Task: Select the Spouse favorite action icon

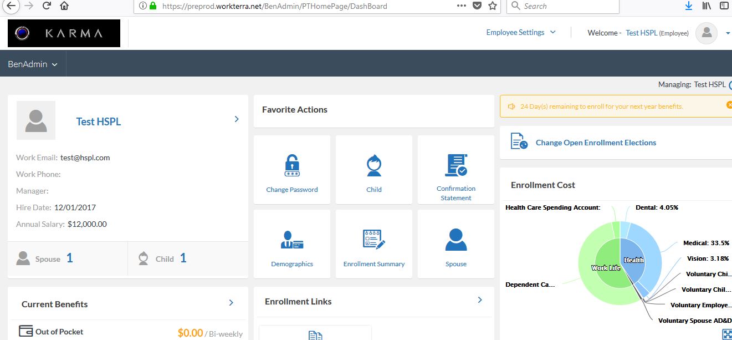Action: click(x=456, y=240)
